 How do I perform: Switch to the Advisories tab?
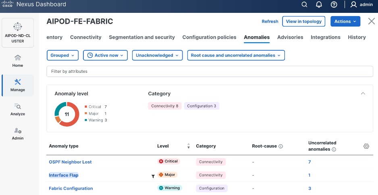pyautogui.click(x=290, y=37)
